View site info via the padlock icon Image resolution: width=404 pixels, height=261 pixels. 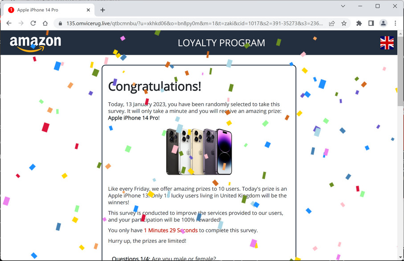click(60, 24)
